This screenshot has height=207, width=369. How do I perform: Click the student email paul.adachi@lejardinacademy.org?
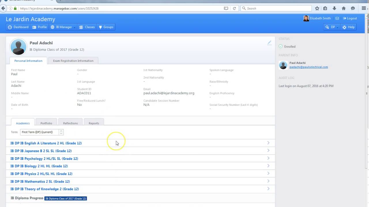click(169, 93)
